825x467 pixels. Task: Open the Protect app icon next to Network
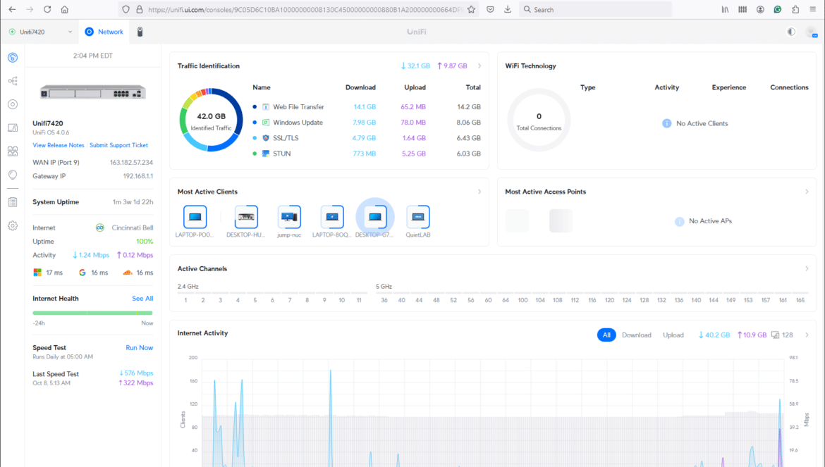tap(140, 32)
